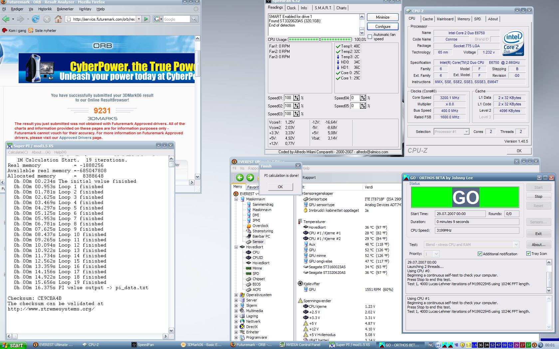Click Firefox Google search field
Image resolution: width=559 pixels, height=349 pixels.
[176, 19]
